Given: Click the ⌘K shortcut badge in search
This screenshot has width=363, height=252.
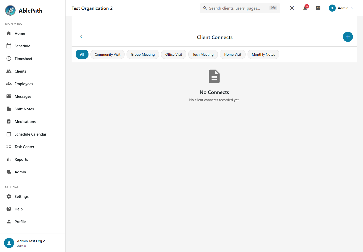Looking at the screenshot, I should pyautogui.click(x=273, y=8).
